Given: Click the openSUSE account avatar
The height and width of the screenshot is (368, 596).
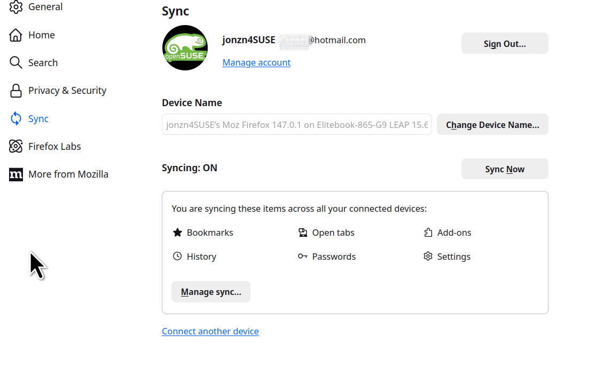Looking at the screenshot, I should [x=185, y=48].
